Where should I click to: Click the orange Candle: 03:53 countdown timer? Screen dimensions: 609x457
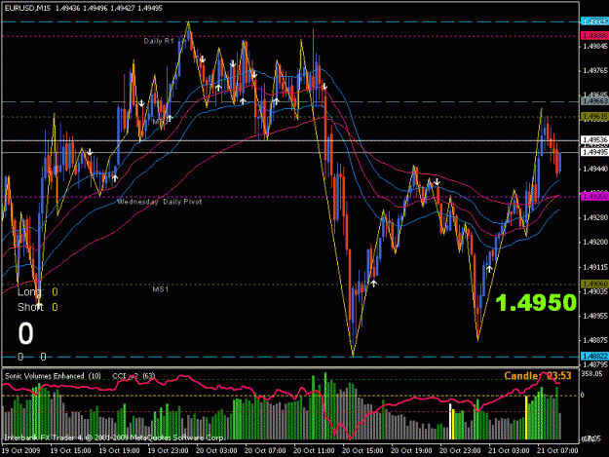[x=538, y=376]
